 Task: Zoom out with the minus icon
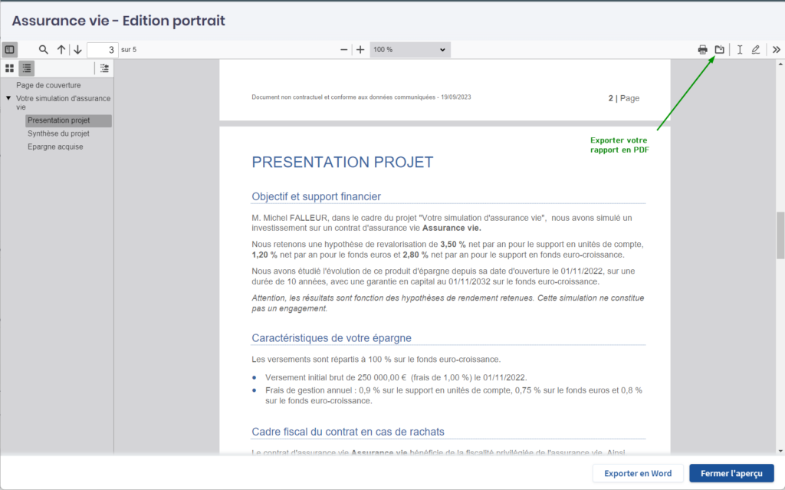pyautogui.click(x=344, y=50)
